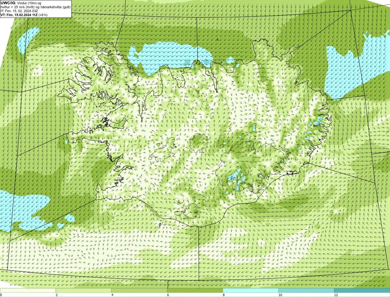Click the colorbar label '8'

coord(224,295)
